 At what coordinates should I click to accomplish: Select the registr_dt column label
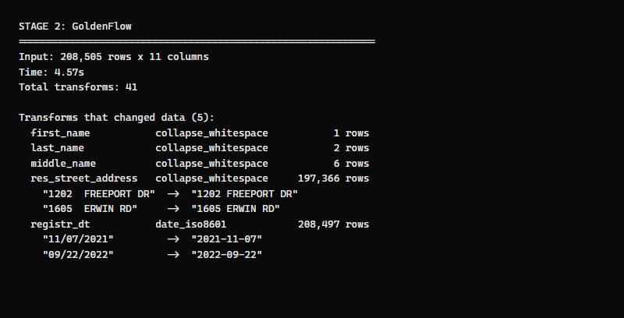click(60, 224)
